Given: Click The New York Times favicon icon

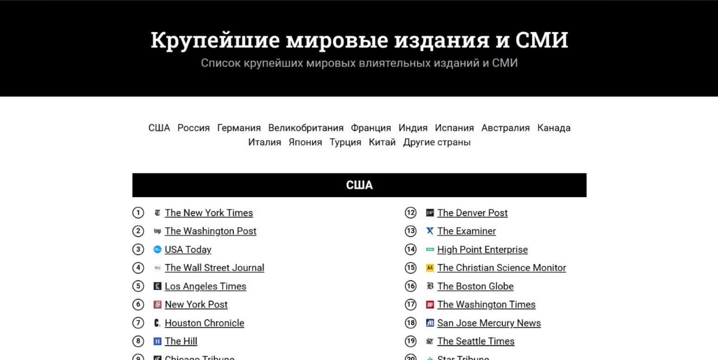Looking at the screenshot, I should pyautogui.click(x=157, y=212).
